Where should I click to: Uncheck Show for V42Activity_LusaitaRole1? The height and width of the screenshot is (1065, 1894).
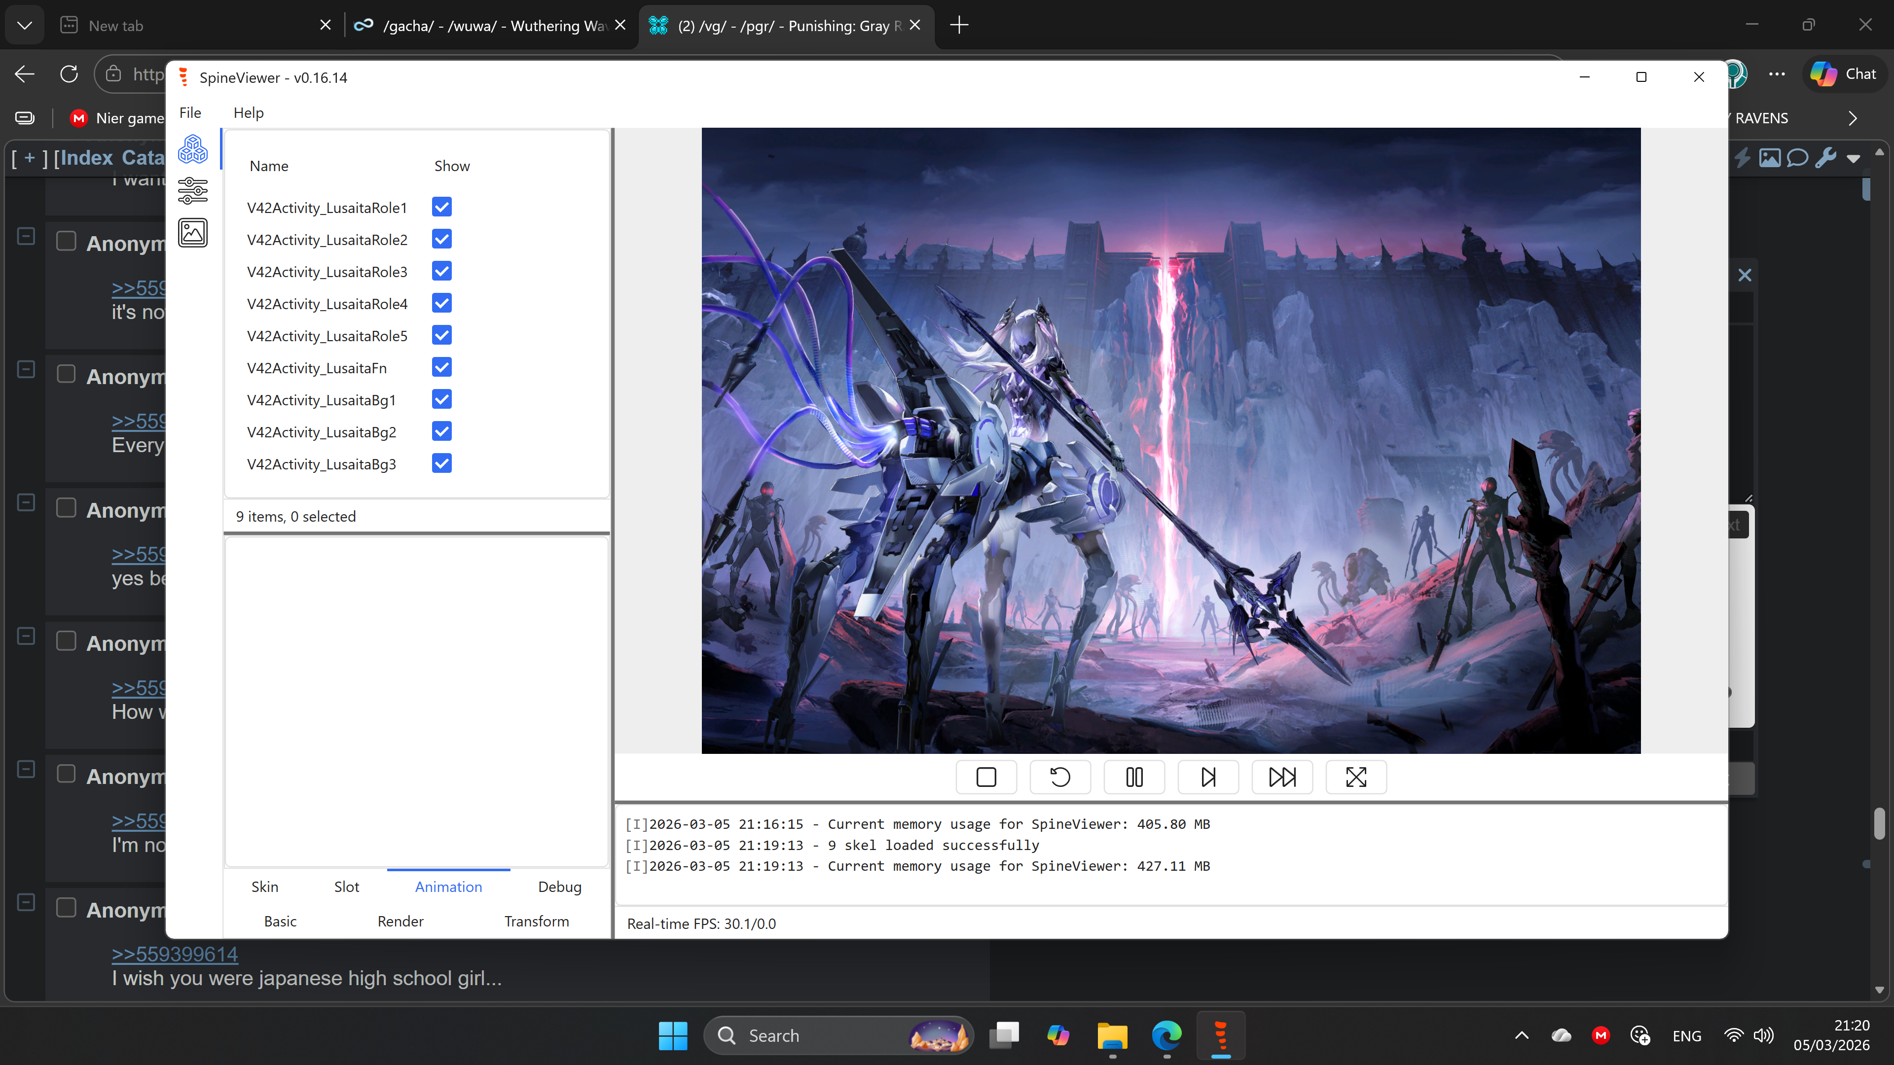[x=442, y=207]
